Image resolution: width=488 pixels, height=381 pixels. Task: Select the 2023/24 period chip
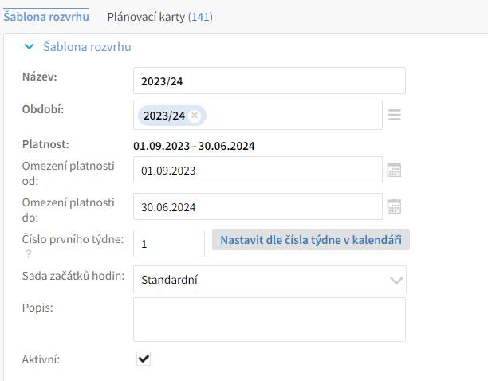point(164,116)
